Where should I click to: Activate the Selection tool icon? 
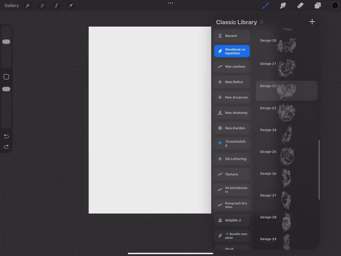click(x=56, y=5)
